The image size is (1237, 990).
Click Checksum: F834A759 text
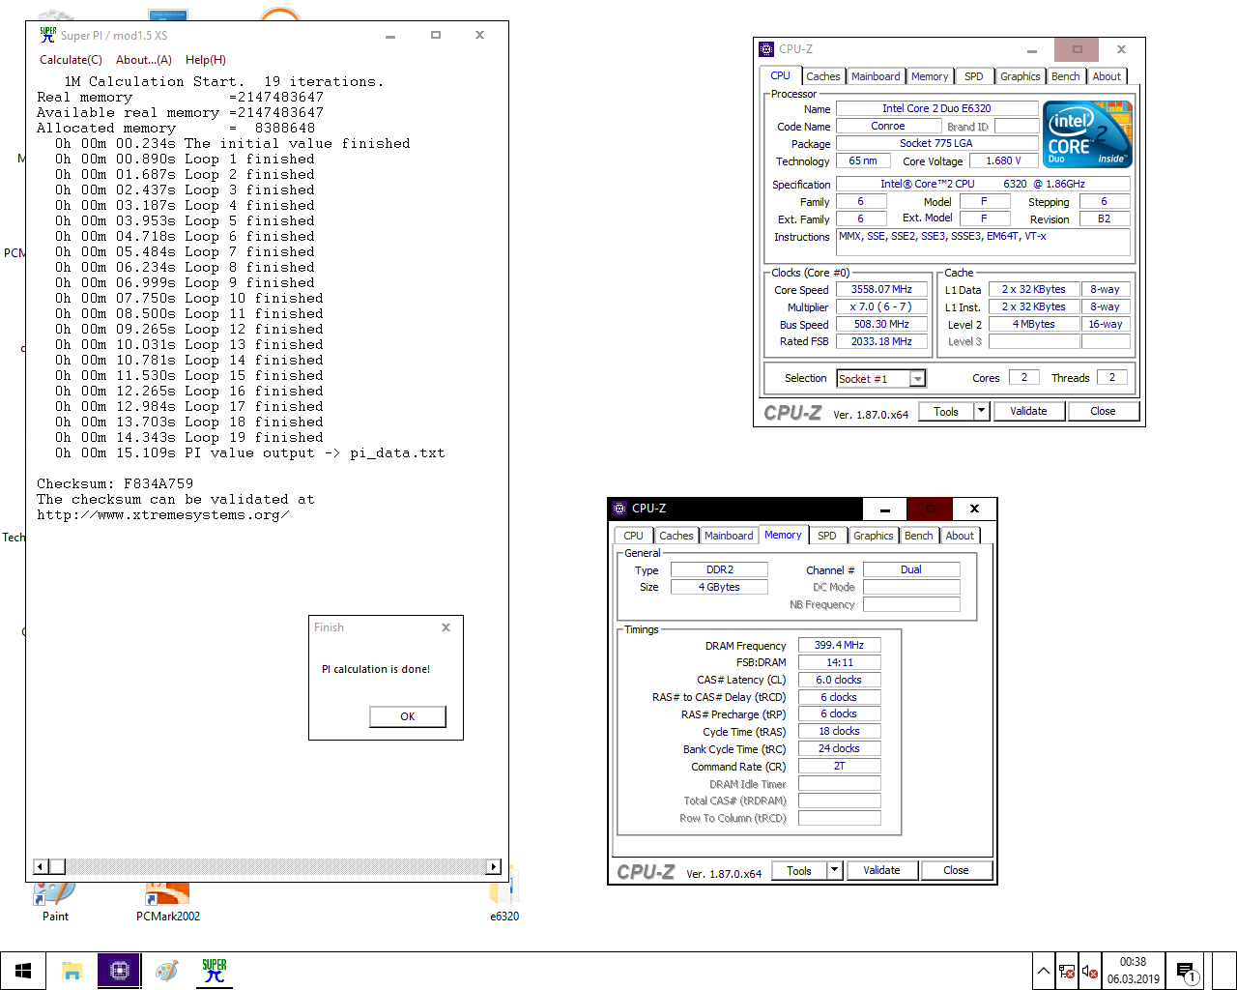(115, 483)
